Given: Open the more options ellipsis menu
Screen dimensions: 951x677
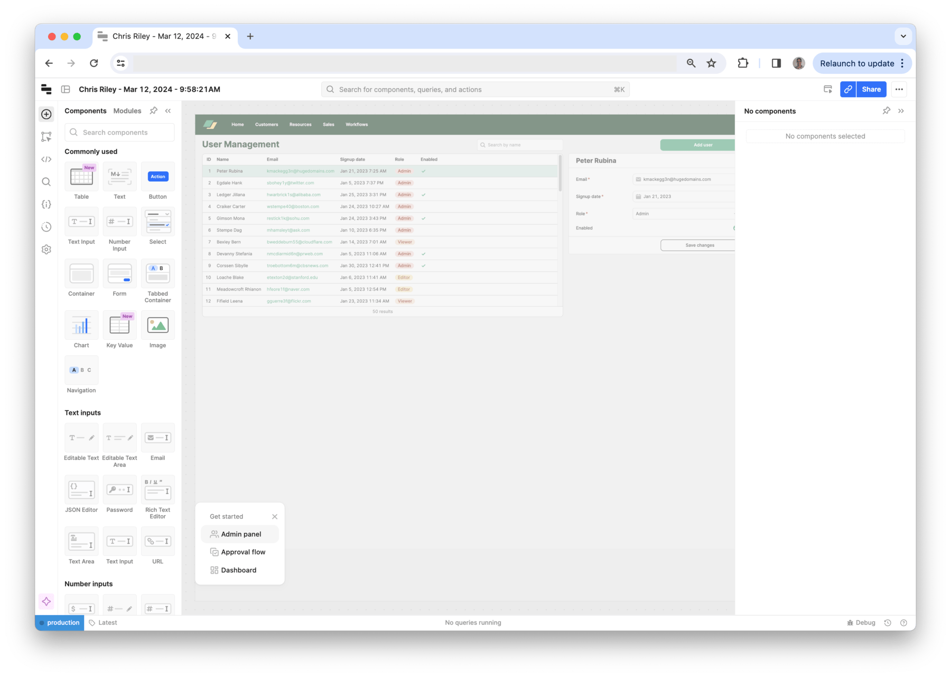Looking at the screenshot, I should [899, 89].
